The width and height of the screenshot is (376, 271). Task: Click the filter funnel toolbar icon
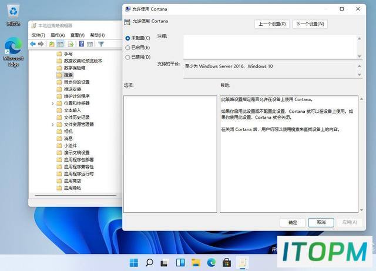(101, 44)
